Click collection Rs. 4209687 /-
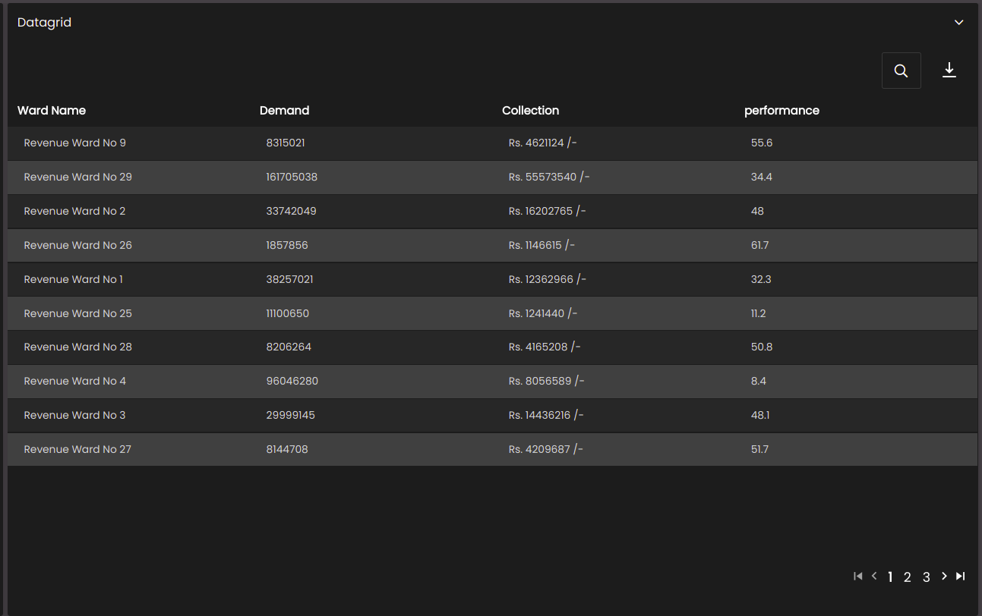Screen dimensions: 982x616 [x=545, y=449]
